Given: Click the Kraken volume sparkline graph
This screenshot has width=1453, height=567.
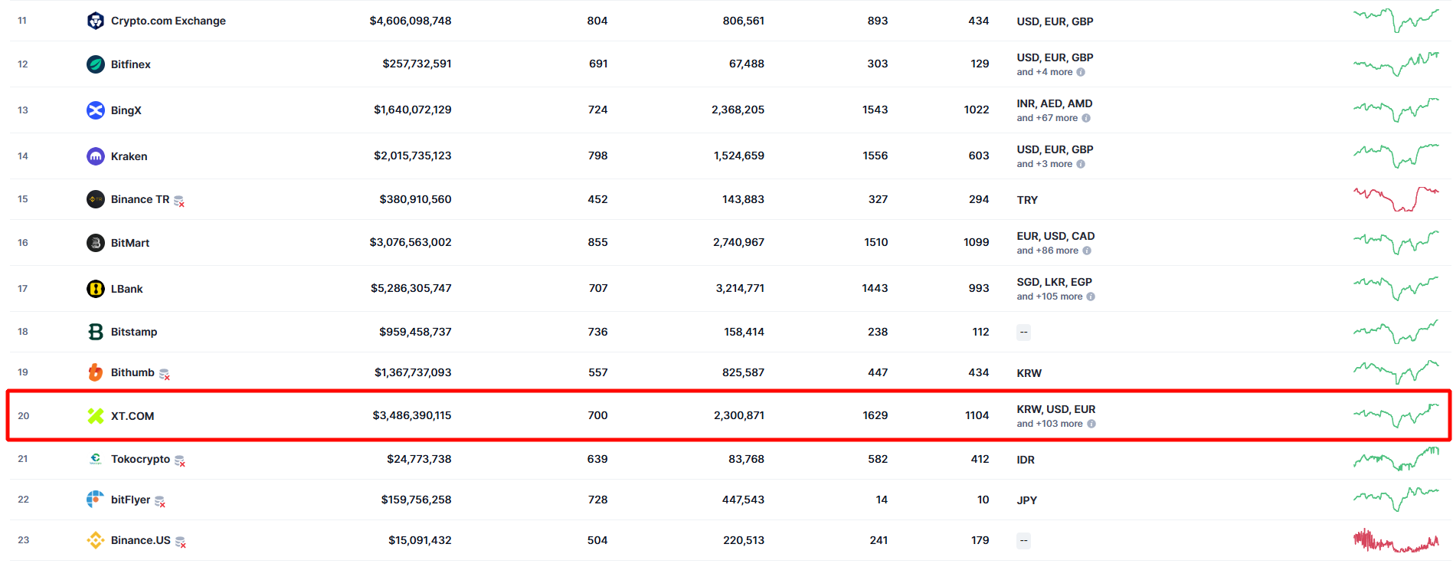Looking at the screenshot, I should [1396, 156].
